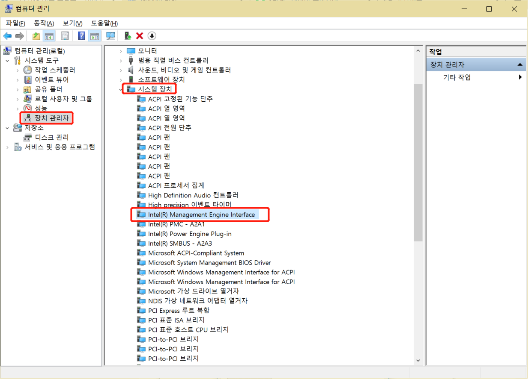The height and width of the screenshot is (379, 528).
Task: Open the Properties icon in the toolbar
Action: pos(65,36)
